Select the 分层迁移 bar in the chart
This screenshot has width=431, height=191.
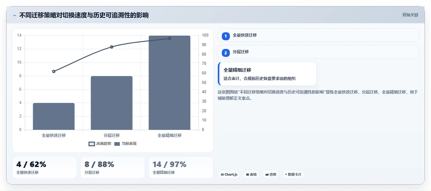[112, 103]
